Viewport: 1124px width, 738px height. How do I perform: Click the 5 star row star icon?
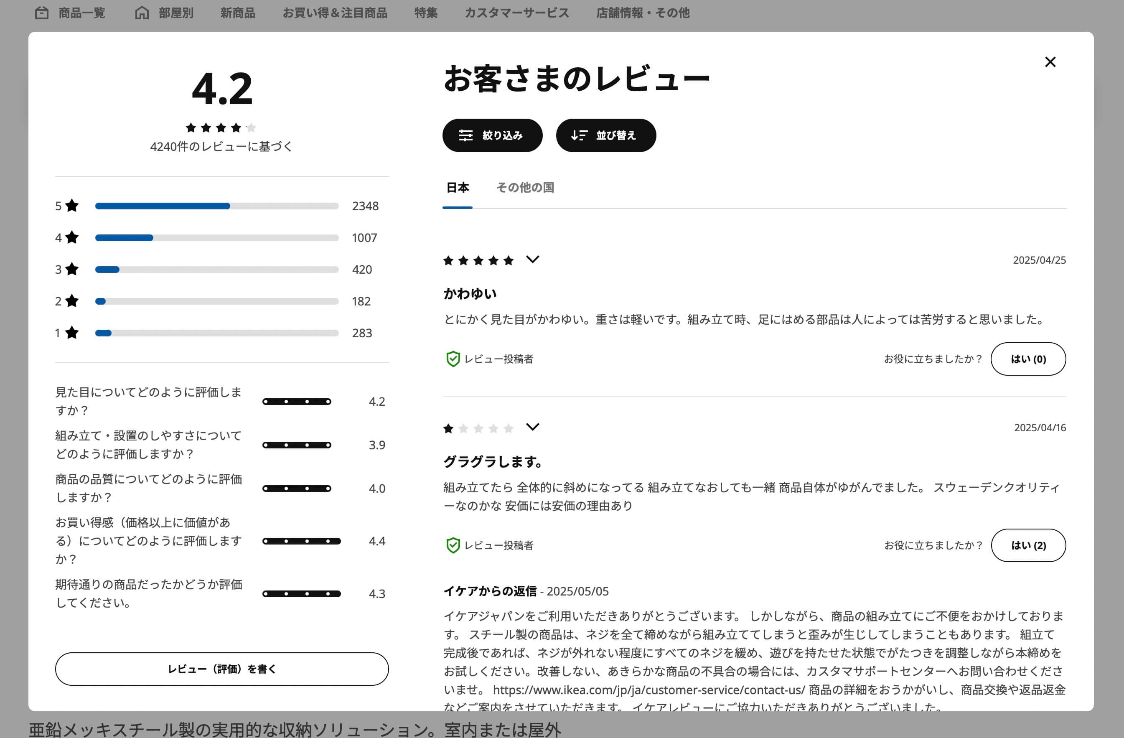[72, 206]
